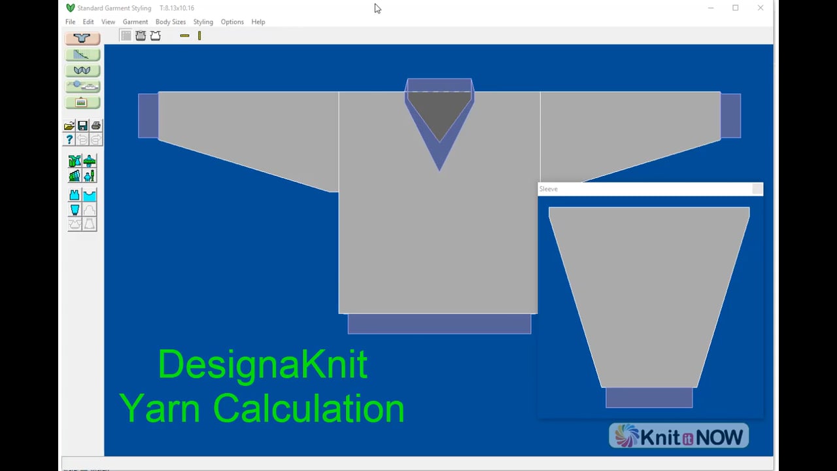Click the cuff ribbing in Sleeve window

[649, 398]
